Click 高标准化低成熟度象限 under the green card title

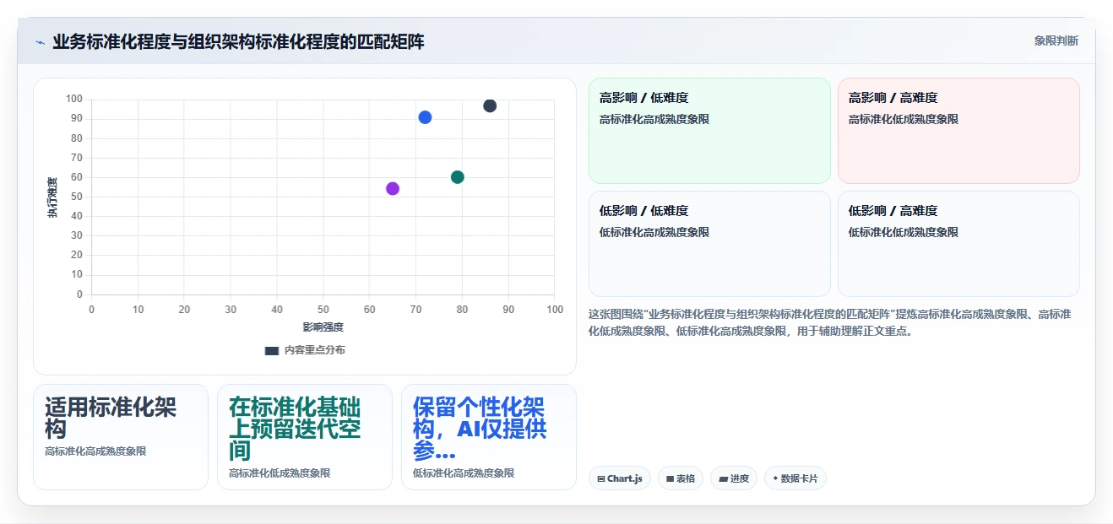280,473
